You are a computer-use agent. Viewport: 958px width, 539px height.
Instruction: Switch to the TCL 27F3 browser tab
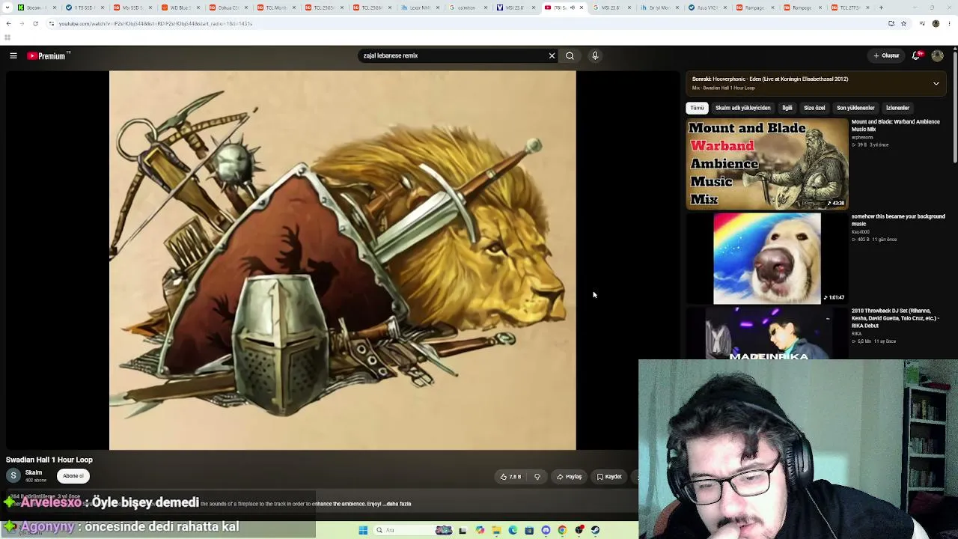pos(849,7)
